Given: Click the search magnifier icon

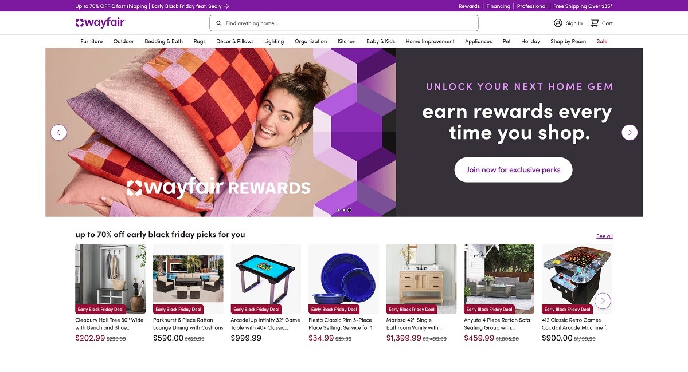Looking at the screenshot, I should click(x=218, y=23).
